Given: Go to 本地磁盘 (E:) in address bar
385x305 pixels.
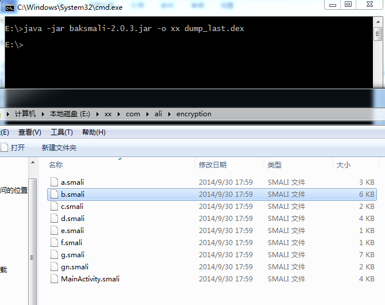Looking at the screenshot, I should (x=70, y=114).
